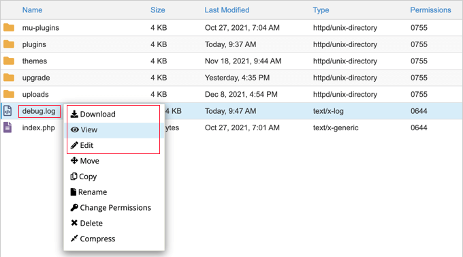Click the index.php file icon
The width and height of the screenshot is (463, 257).
tap(7, 127)
